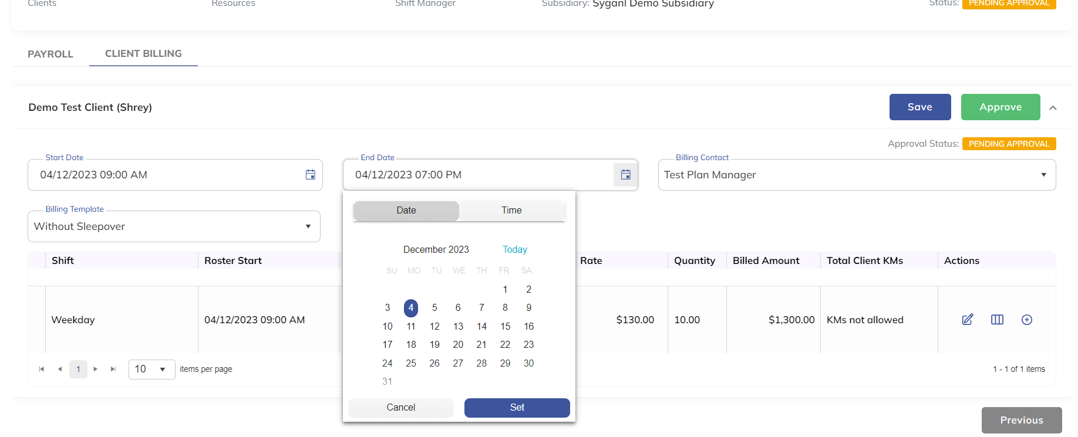Go to the next grid page arrow

point(96,369)
